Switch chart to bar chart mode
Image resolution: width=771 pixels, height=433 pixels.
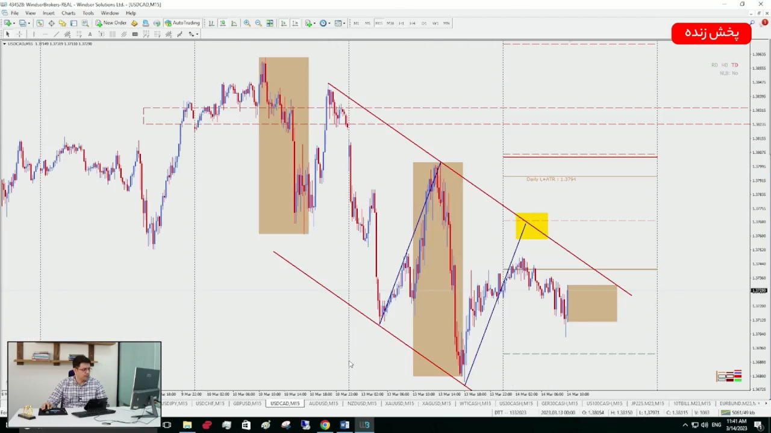coord(211,23)
